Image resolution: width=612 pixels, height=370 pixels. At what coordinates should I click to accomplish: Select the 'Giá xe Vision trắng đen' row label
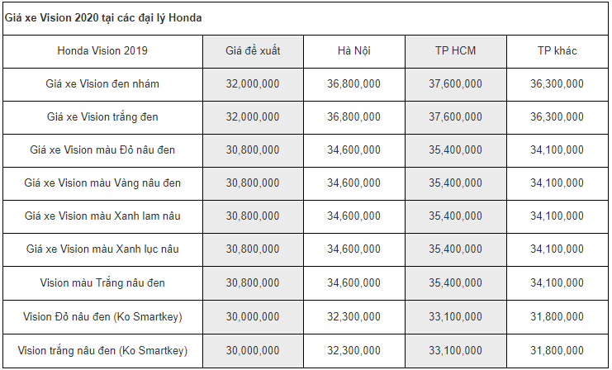click(x=102, y=117)
